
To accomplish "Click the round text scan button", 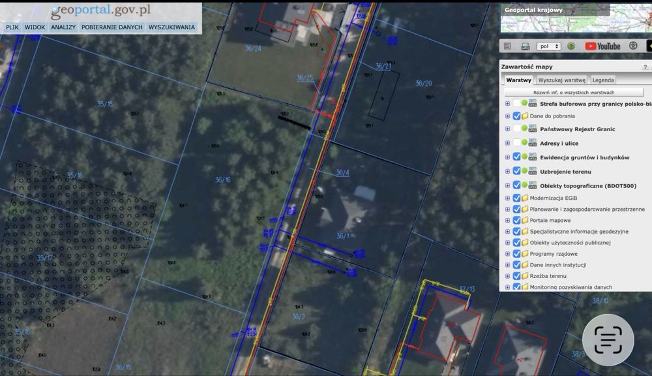I will [608, 340].
